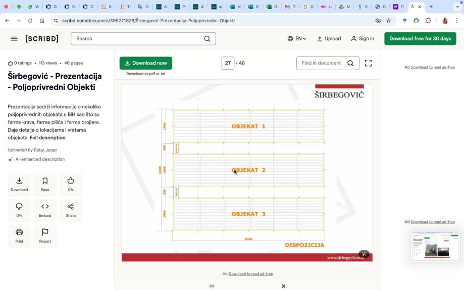This screenshot has width=464, height=290.
Task: Click the page number field showing 27
Action: [x=228, y=63]
